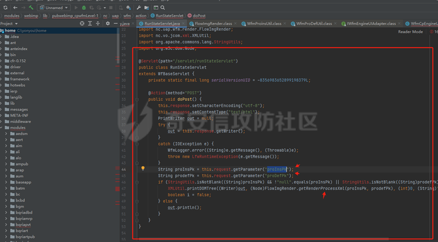Expand the 'aedsm' folder chevron
The height and width of the screenshot is (242, 438).
point(6,134)
